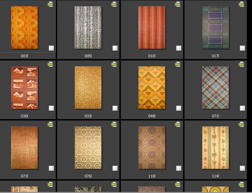Click the JPG icon on tile 073l

[x=50, y=124]
